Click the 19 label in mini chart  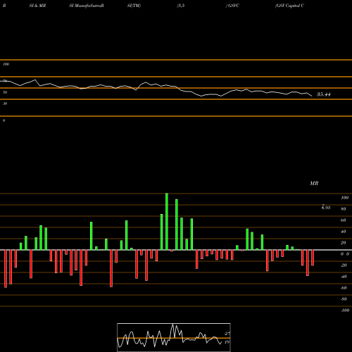[227, 342]
